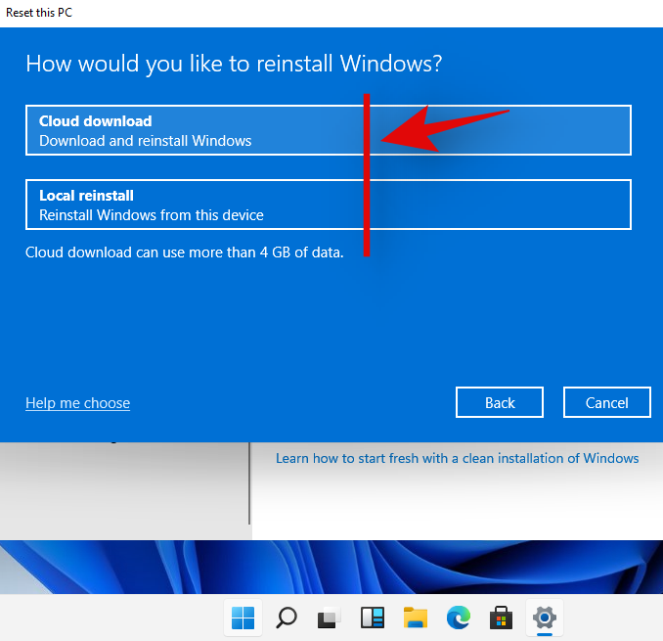Click the 'Reset this PC' window title

[39, 13]
